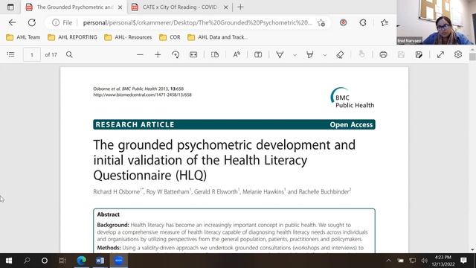Open AHL- Resources bookmarks folder
The width and height of the screenshot is (476, 268).
click(x=128, y=37)
